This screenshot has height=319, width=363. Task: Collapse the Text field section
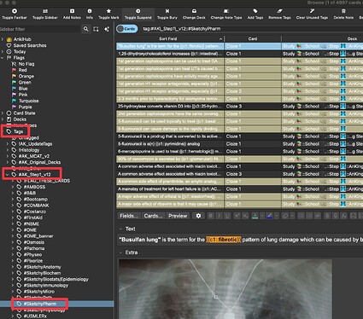coord(121,229)
